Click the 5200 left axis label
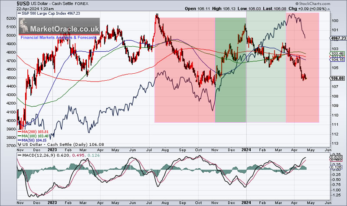Viewport: 347px width, 206px height. 11,19
